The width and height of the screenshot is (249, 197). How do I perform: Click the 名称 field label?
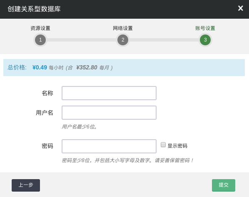tap(47, 93)
